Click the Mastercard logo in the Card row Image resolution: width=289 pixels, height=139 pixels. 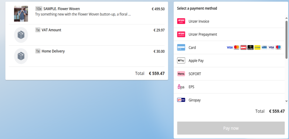[x=237, y=48]
